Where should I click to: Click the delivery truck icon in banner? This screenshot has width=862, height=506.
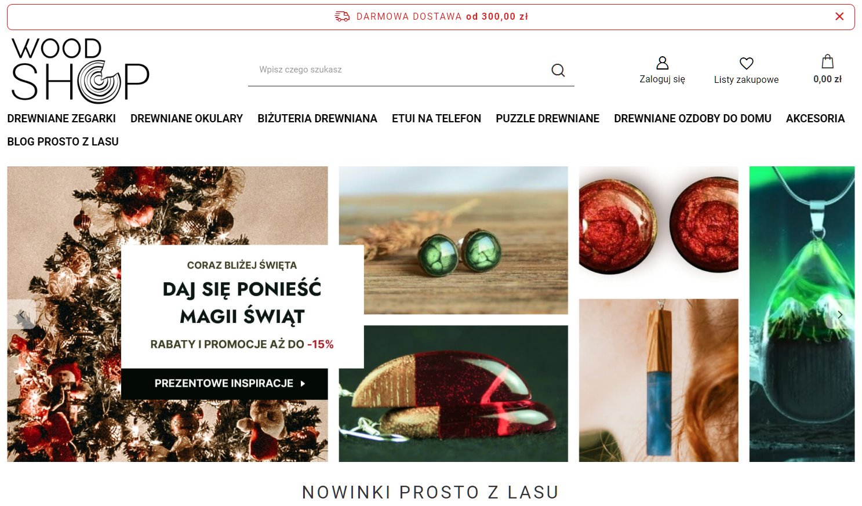pos(342,16)
